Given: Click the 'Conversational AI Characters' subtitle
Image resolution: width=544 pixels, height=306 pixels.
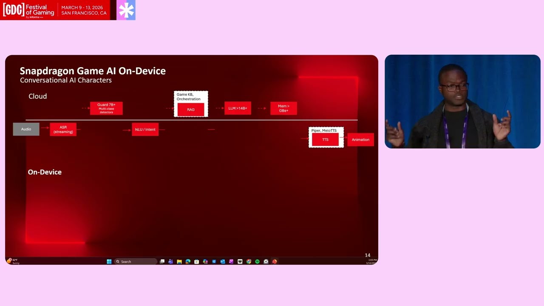Looking at the screenshot, I should 66,80.
